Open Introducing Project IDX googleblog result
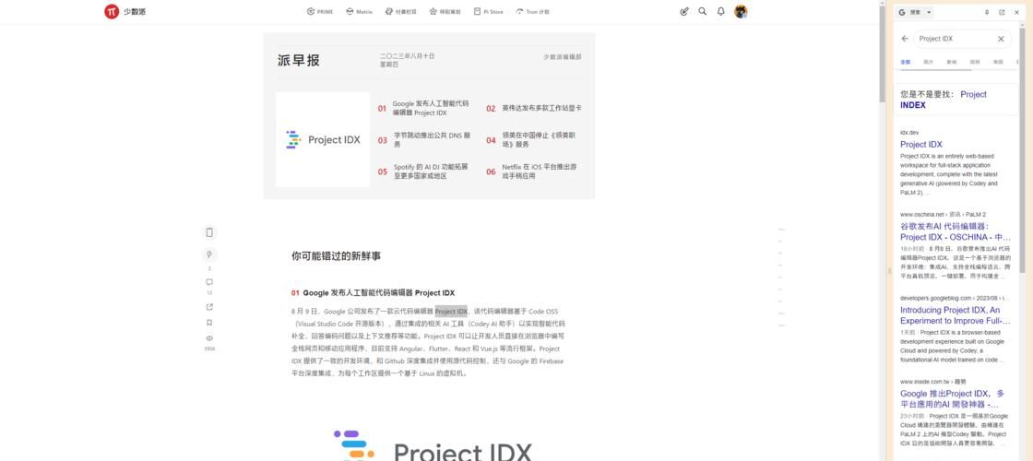The height and width of the screenshot is (461, 1033). coord(956,314)
